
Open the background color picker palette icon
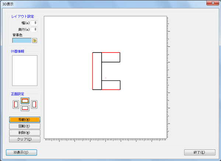click(x=35, y=40)
